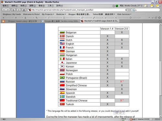Screen dimensions: 162x121
Task: Click the checkmark icon in developer toolbar
Action: click(153, 18)
